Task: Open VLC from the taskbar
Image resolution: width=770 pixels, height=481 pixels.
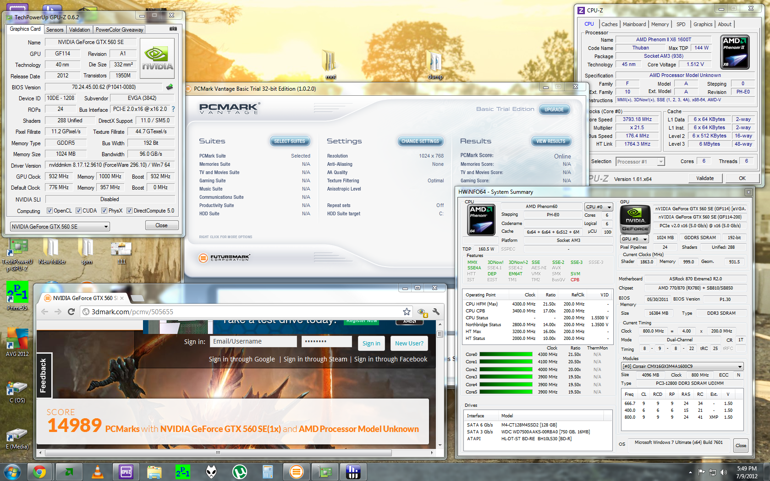Action: [97, 472]
